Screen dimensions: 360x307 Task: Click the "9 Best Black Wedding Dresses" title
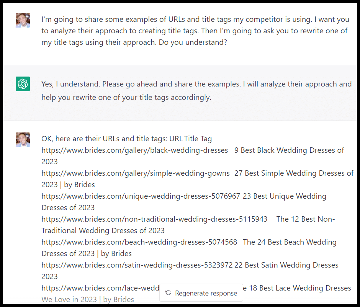[x=289, y=150]
